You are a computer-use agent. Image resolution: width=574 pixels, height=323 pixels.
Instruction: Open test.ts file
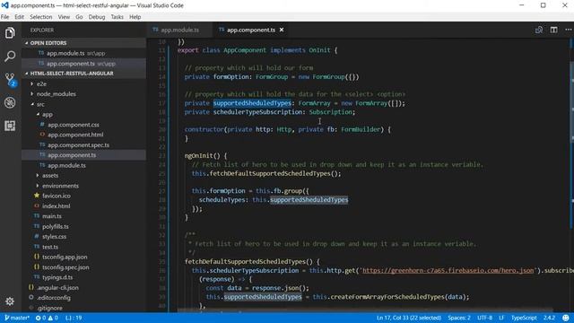83,247
